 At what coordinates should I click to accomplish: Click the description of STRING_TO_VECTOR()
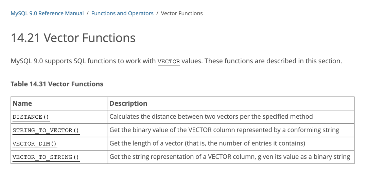pyautogui.click(x=224, y=130)
